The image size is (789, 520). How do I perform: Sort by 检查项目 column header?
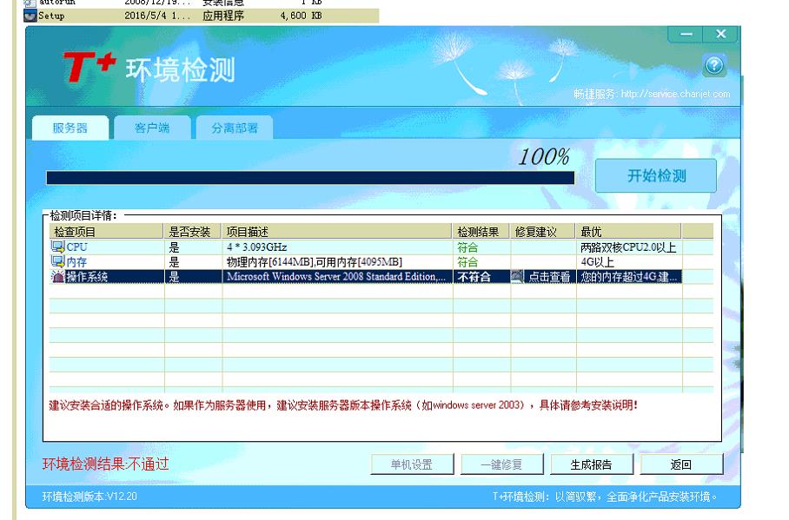(106, 231)
